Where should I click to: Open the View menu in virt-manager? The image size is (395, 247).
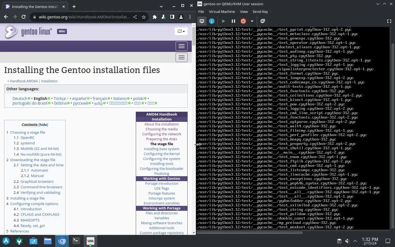pyautogui.click(x=244, y=12)
